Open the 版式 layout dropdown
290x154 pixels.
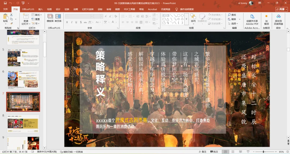click(37, 15)
